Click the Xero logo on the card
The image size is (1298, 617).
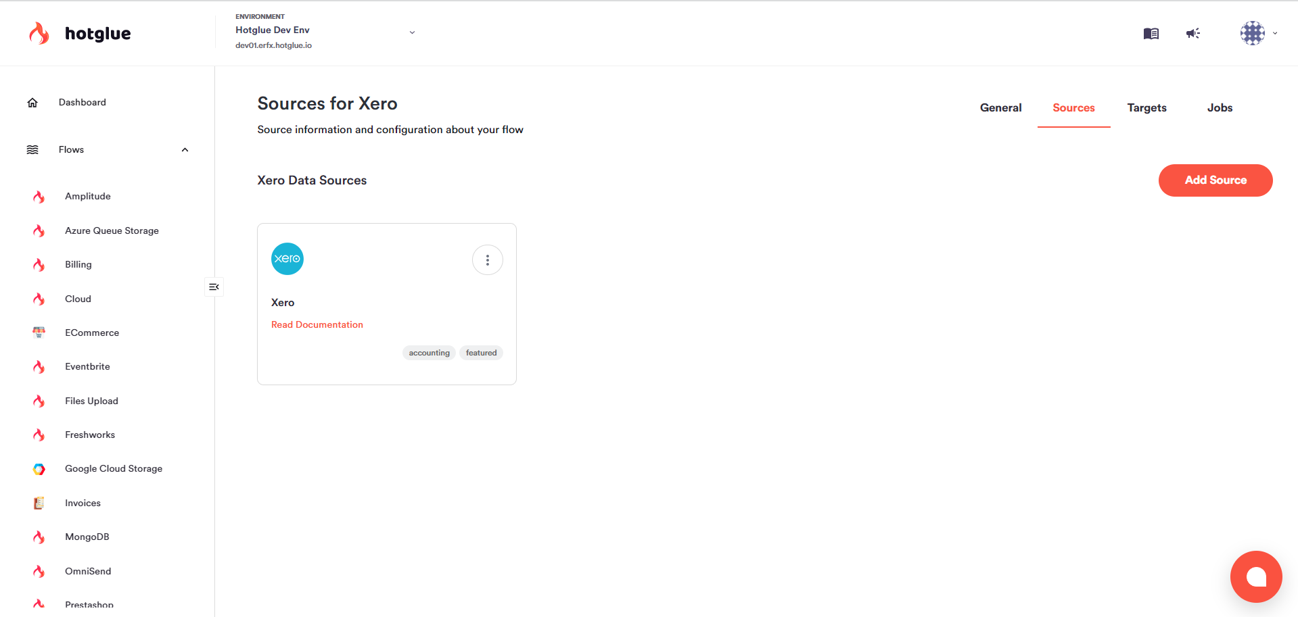tap(287, 259)
